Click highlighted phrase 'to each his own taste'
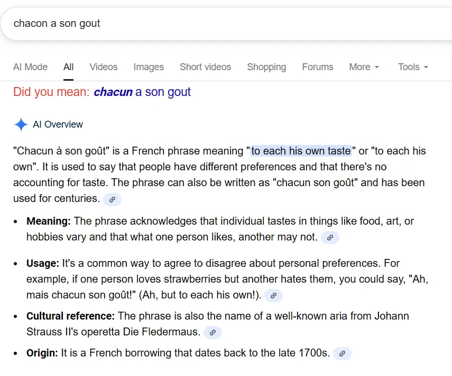This screenshot has height=376, width=452. (x=301, y=151)
